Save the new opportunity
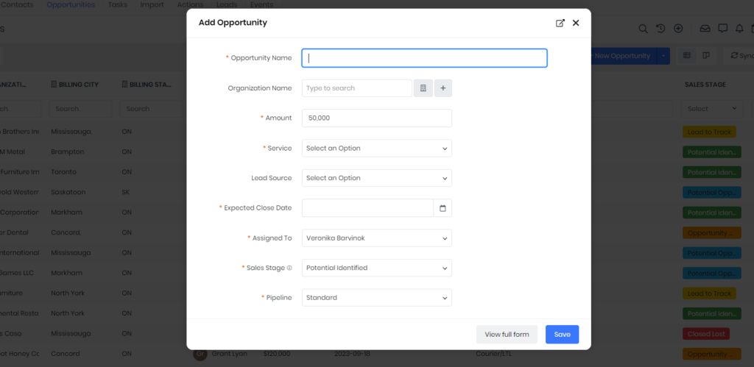This screenshot has width=754, height=367. tap(562, 335)
